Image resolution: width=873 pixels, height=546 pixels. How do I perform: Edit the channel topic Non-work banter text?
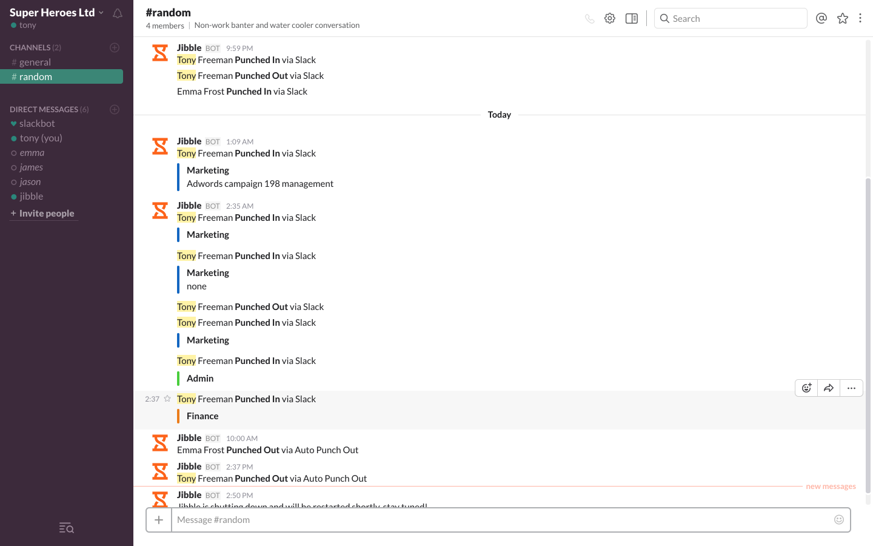(277, 25)
